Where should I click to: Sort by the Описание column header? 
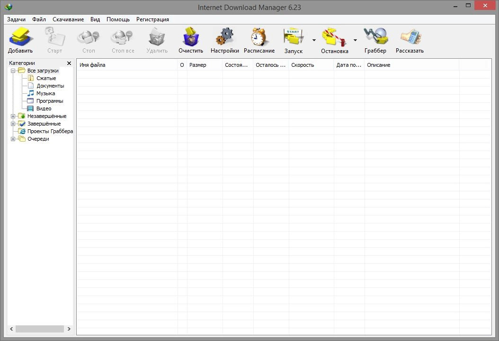(x=412, y=65)
